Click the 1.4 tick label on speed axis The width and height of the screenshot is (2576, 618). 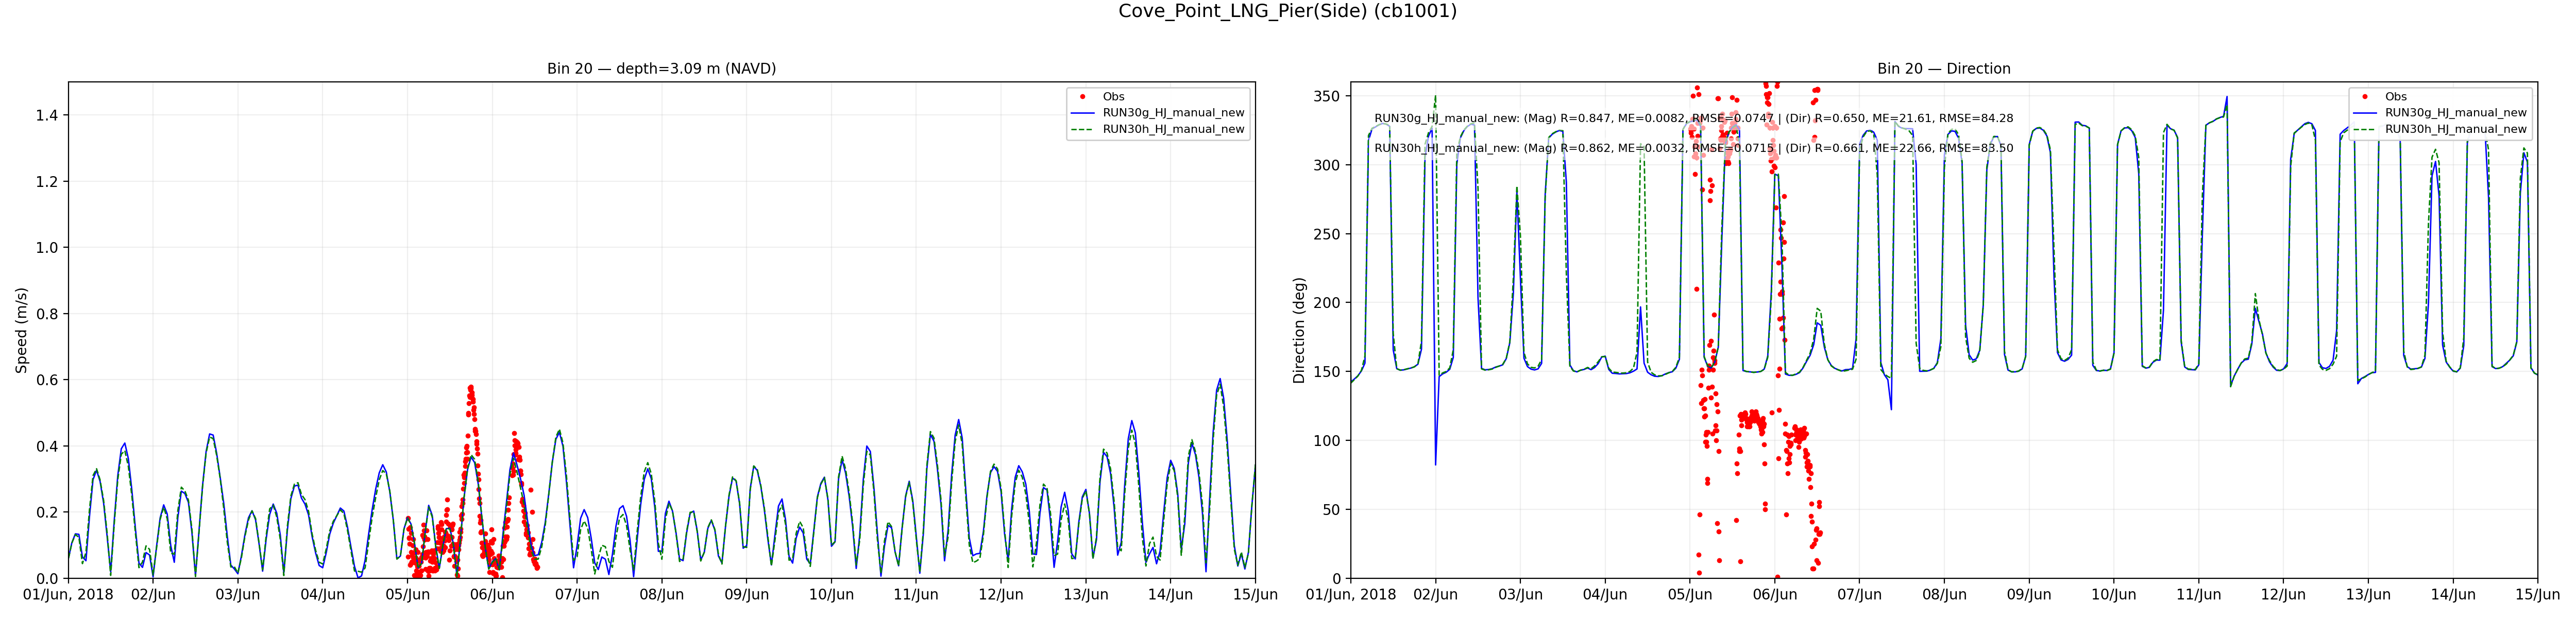(46, 116)
